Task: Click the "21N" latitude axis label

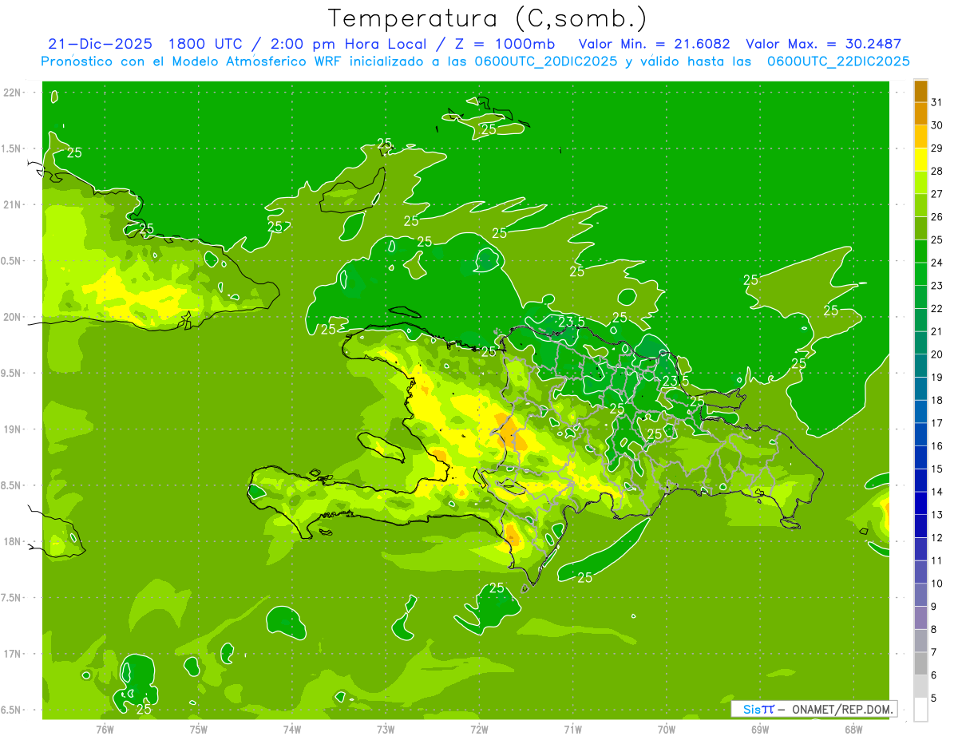Action: coord(14,204)
